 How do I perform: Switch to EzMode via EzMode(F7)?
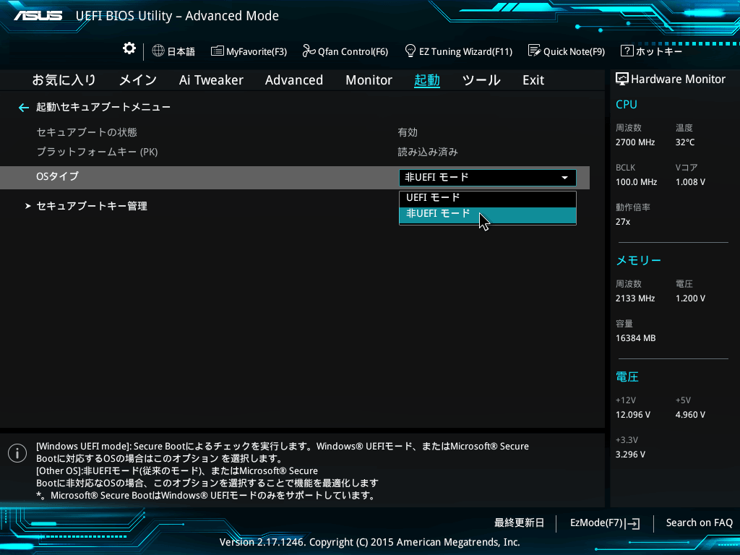605,522
